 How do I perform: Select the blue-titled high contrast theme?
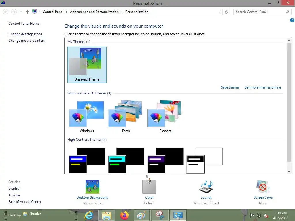(x=87, y=160)
